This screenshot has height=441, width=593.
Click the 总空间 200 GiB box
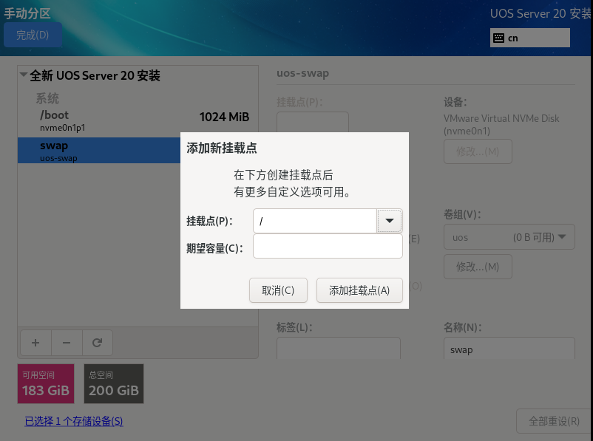[x=114, y=383]
